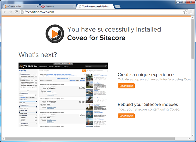This screenshot has height=142, width=196.
Task: Click the browser forward arrow
Action: coord(10,12)
